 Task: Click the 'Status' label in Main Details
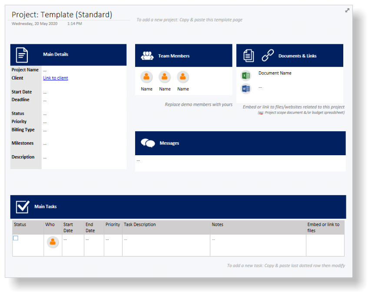(x=18, y=113)
